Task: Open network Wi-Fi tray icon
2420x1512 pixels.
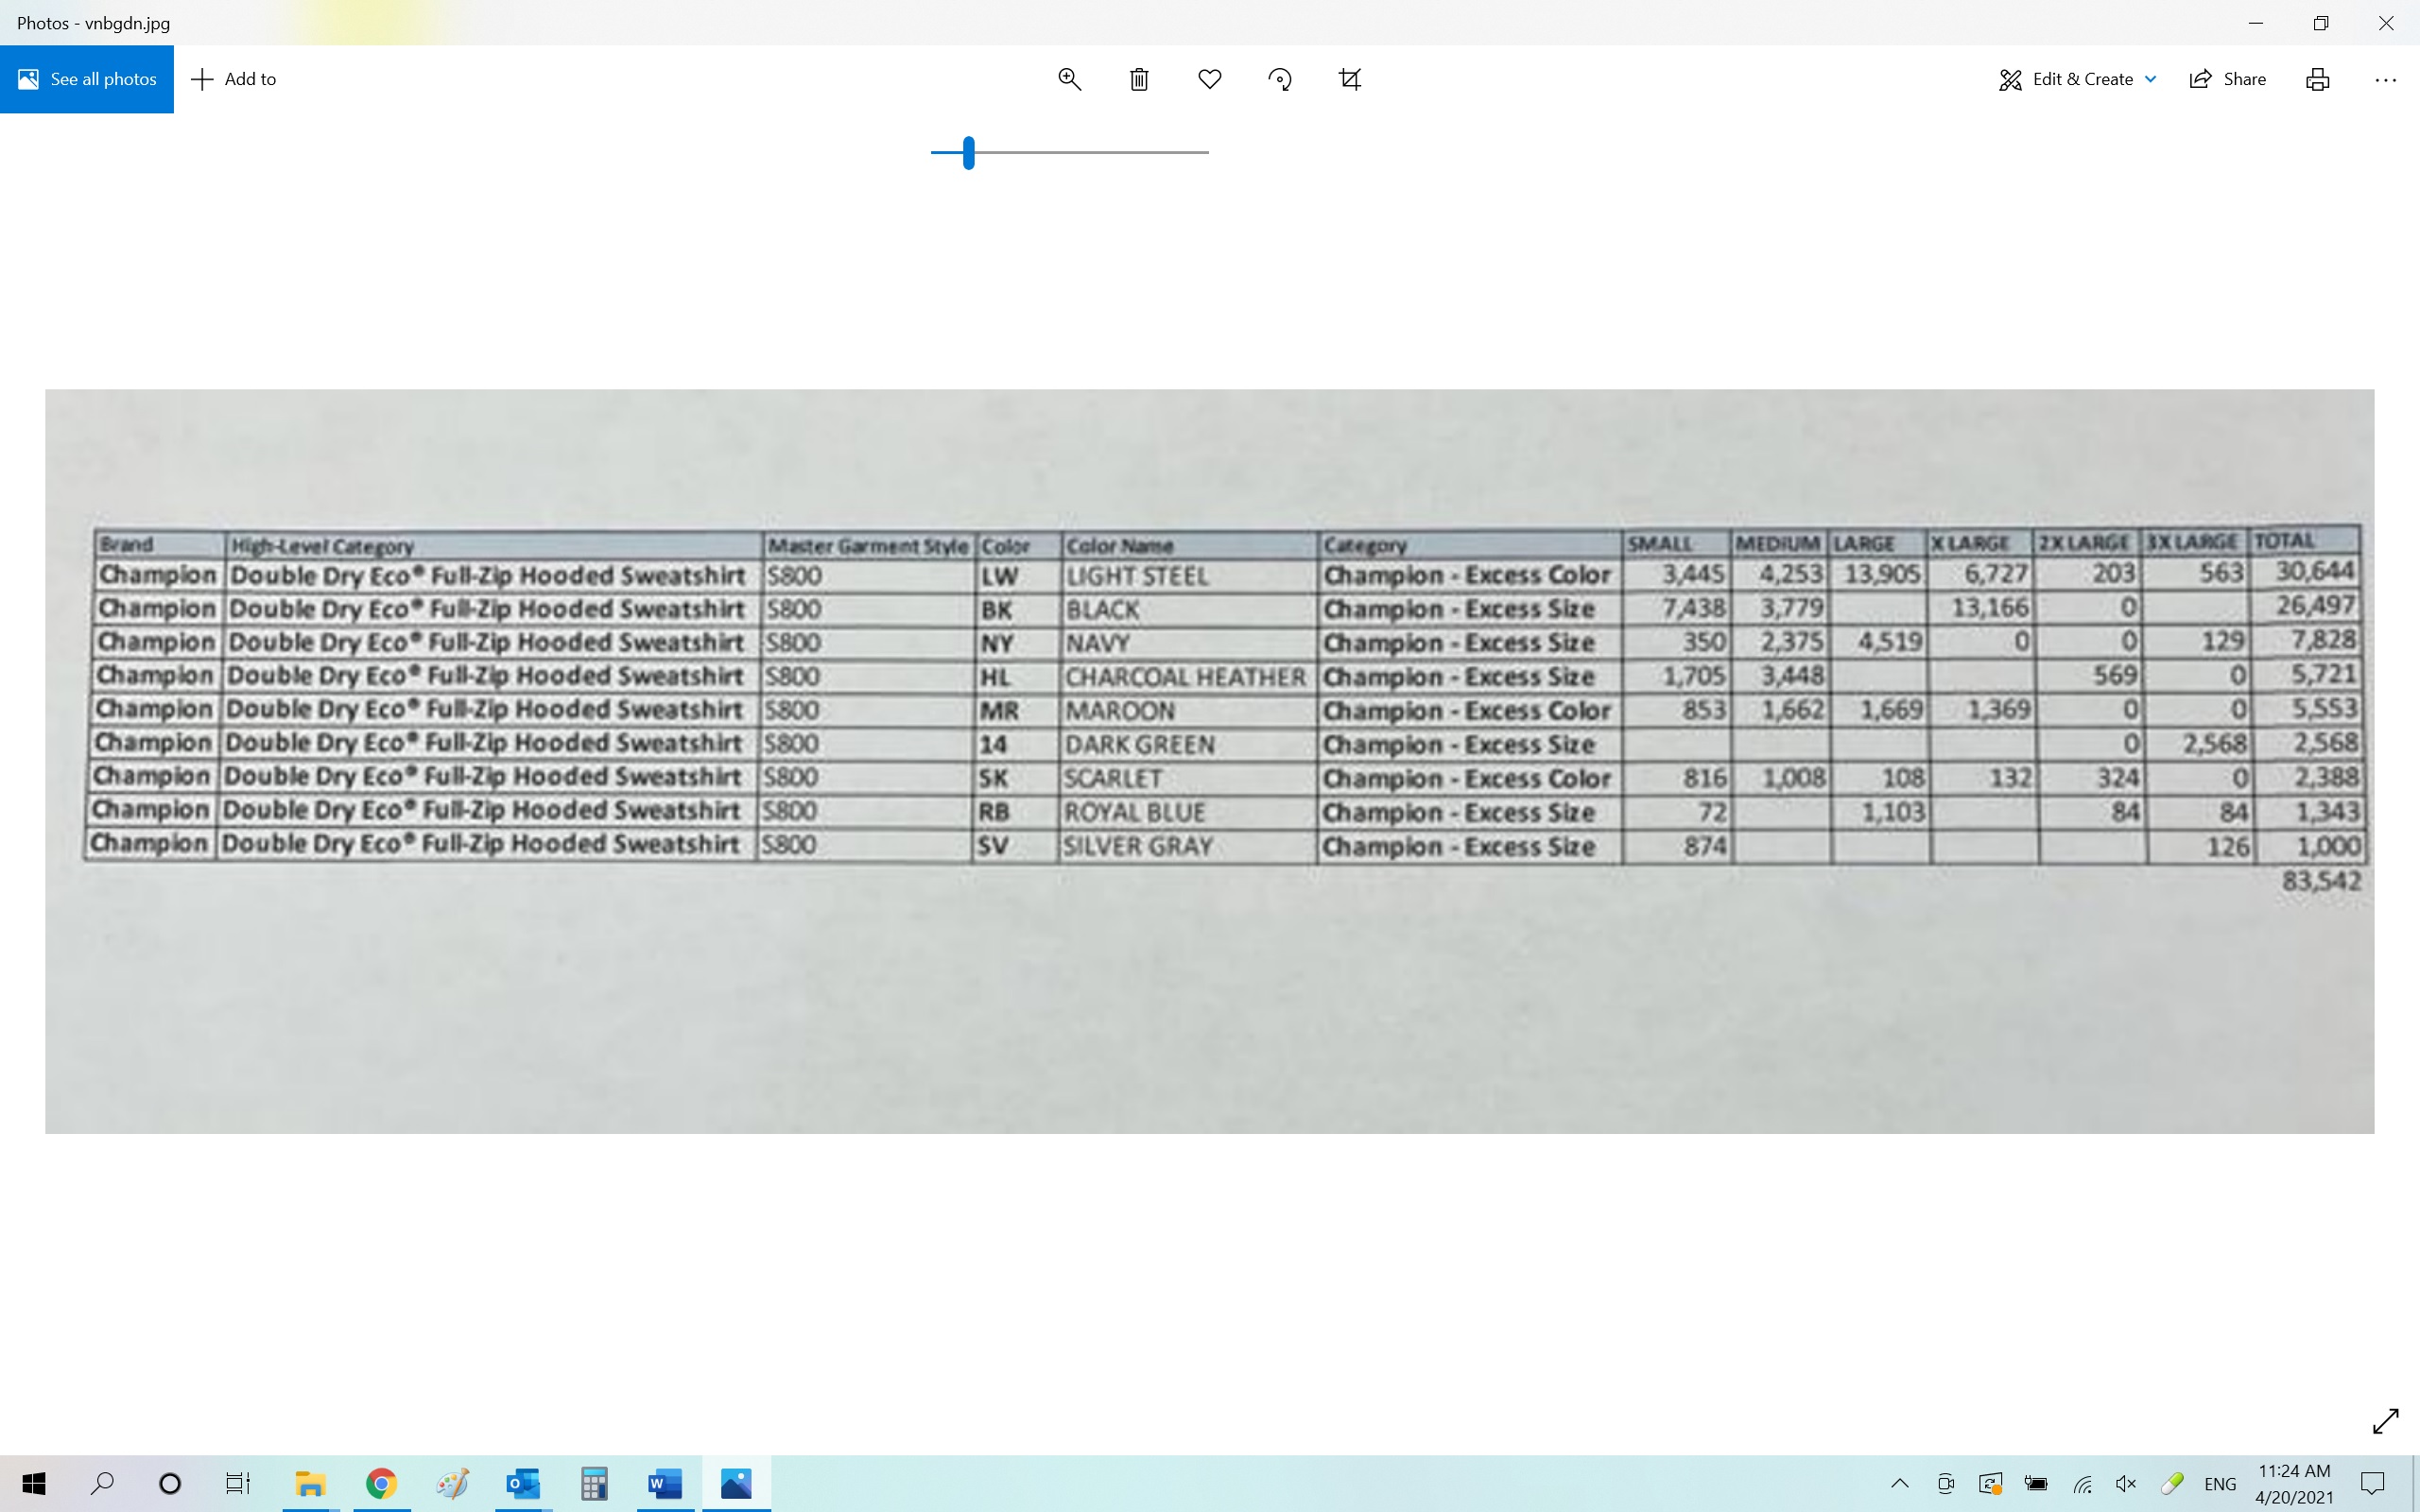Action: [x=2082, y=1484]
